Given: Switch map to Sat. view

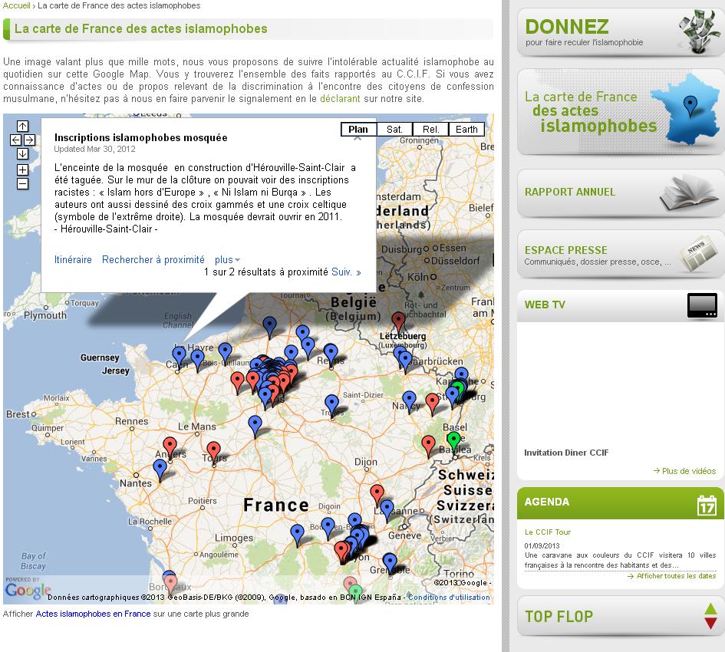Looking at the screenshot, I should (394, 130).
